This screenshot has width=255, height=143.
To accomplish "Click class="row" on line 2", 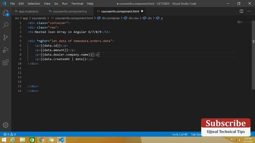I will [47, 27].
